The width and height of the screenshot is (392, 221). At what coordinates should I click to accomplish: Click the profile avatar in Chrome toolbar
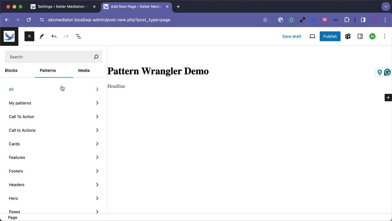coord(374,20)
